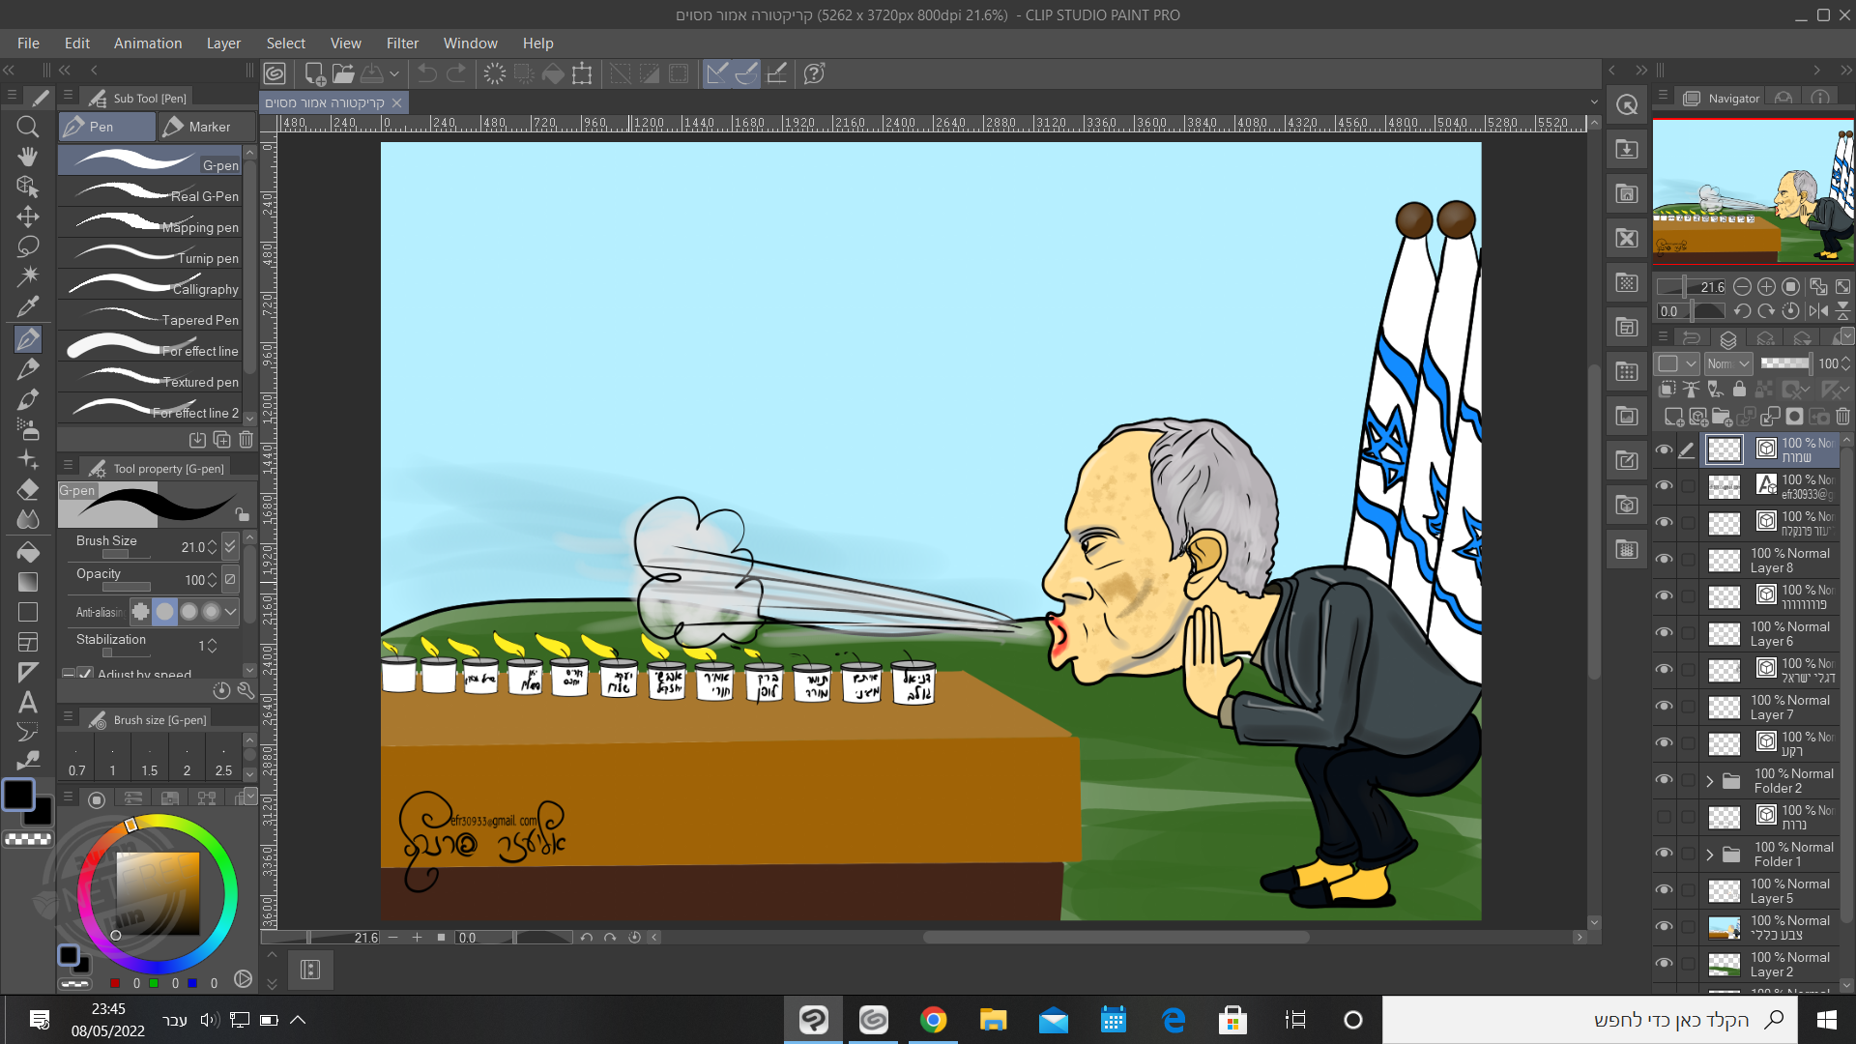Hide Layer 8 using eye icon

coord(1664,560)
